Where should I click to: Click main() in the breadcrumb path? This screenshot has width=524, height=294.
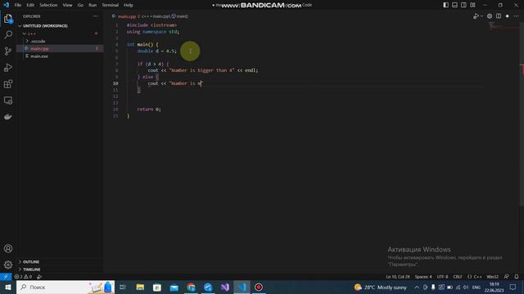point(180,16)
